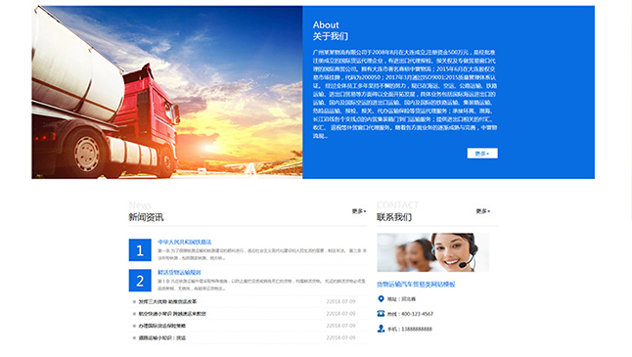Screen dimensions: 632x357
Task: Open 更多 in the About section
Action: (x=482, y=154)
